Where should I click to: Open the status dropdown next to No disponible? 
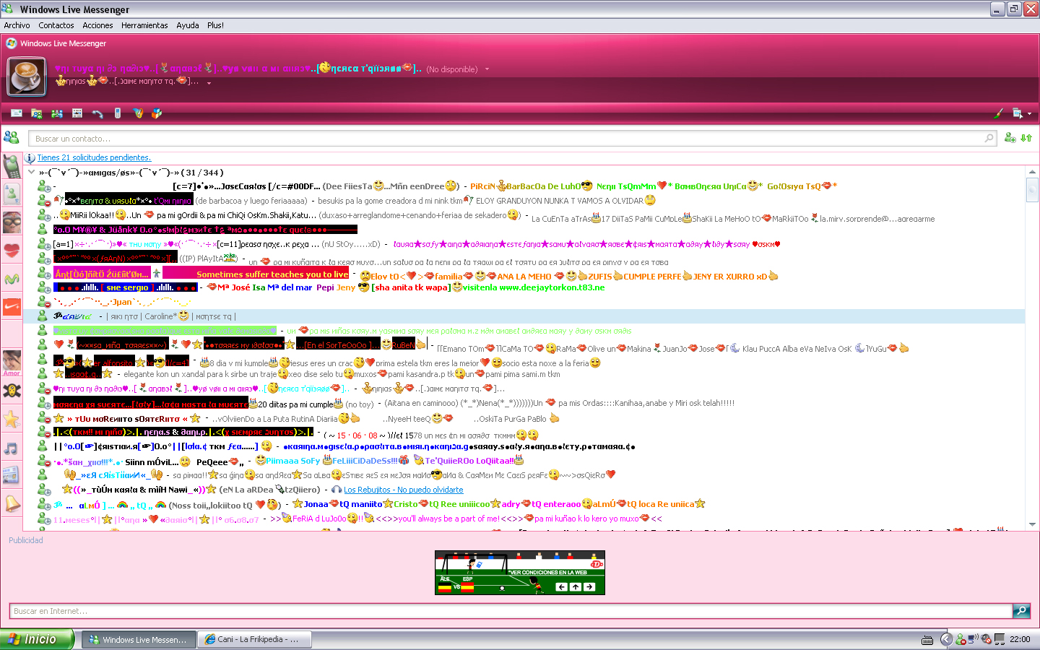pyautogui.click(x=487, y=69)
